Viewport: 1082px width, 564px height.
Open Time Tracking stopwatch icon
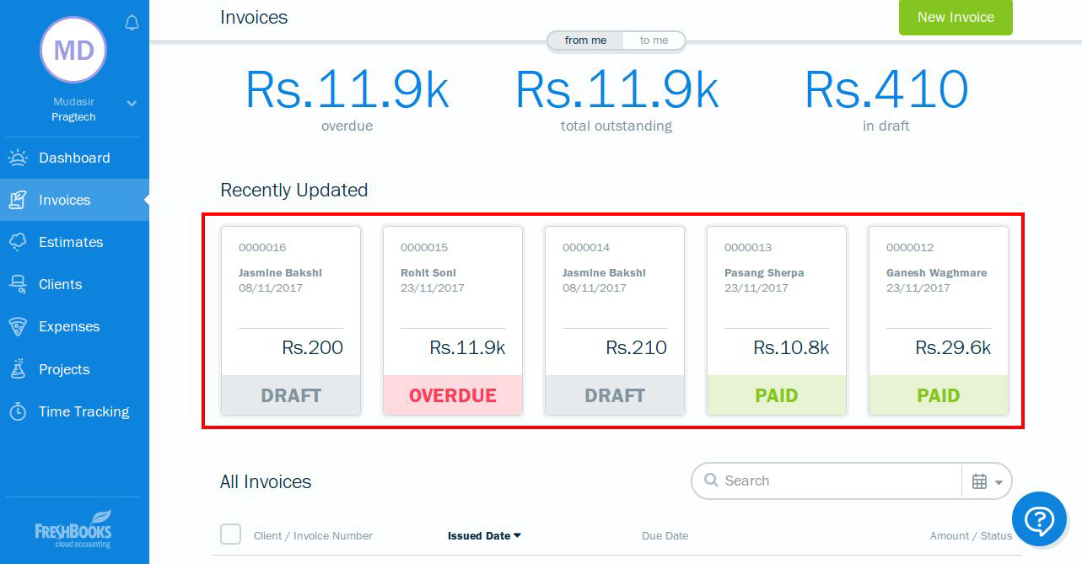[x=18, y=411]
